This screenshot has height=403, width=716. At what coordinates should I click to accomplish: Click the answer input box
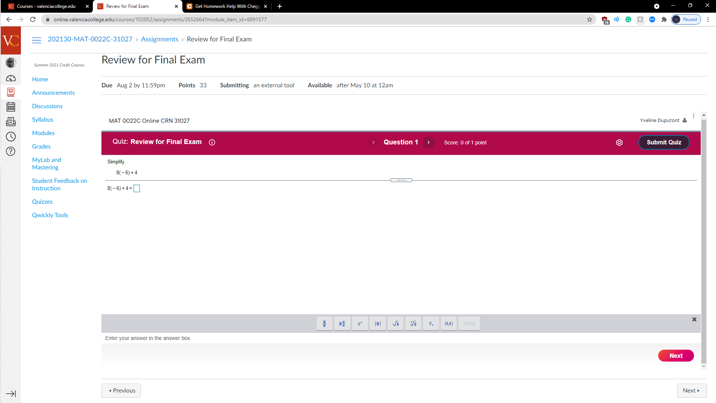(137, 188)
